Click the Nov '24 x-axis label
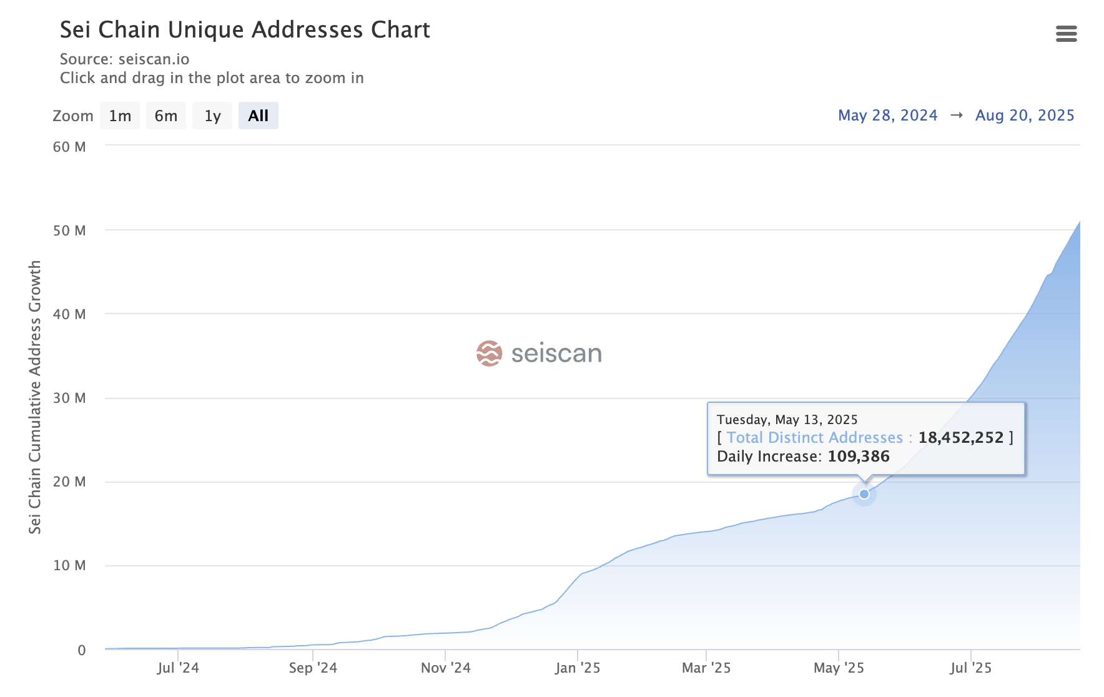Screen dimensions: 1104x697 (x=445, y=668)
